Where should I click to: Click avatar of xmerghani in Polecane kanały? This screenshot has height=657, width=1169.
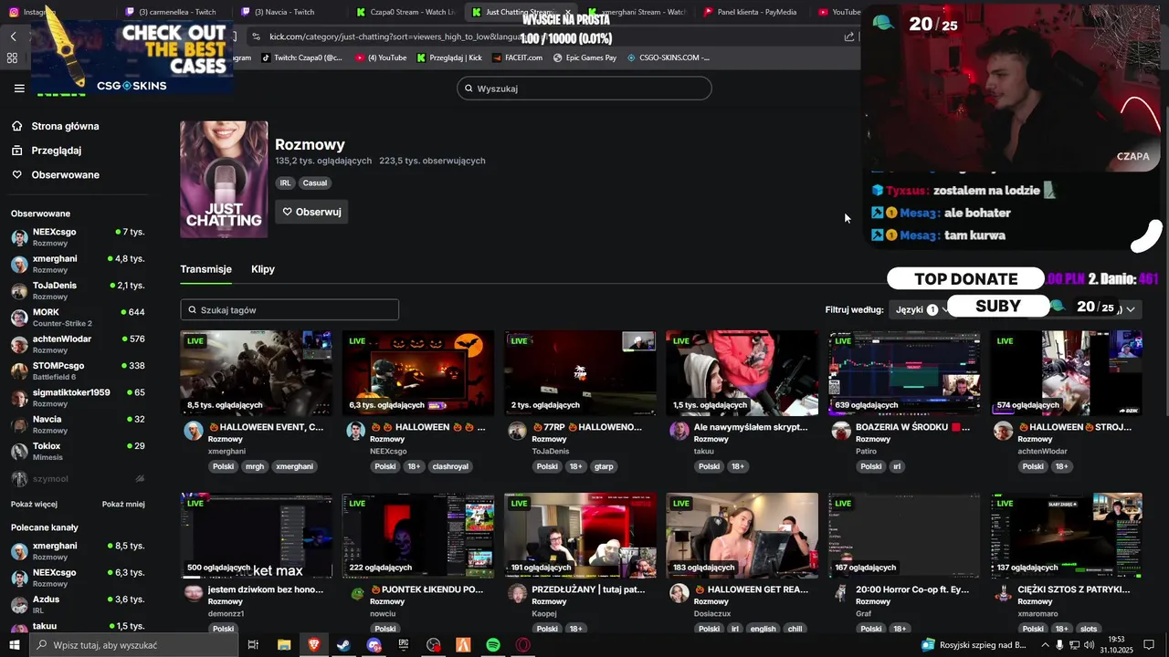(x=19, y=552)
